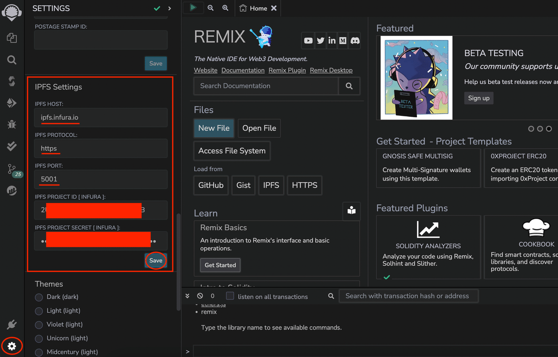The image size is (558, 357).
Task: Select the Dark (dark) theme
Action: [x=39, y=297]
